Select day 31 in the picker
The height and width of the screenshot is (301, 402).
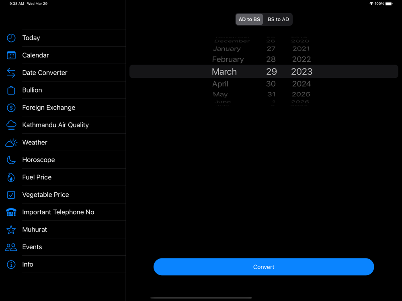271,94
